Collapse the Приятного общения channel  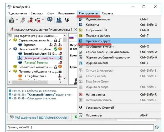10,71
